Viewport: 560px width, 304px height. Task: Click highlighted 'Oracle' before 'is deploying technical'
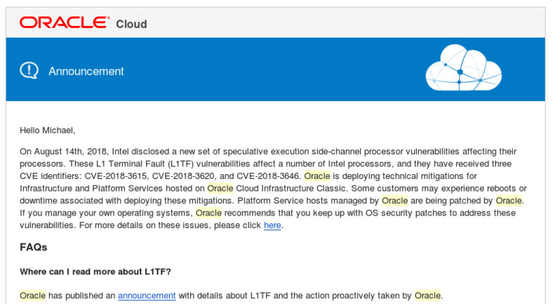tap(316, 176)
